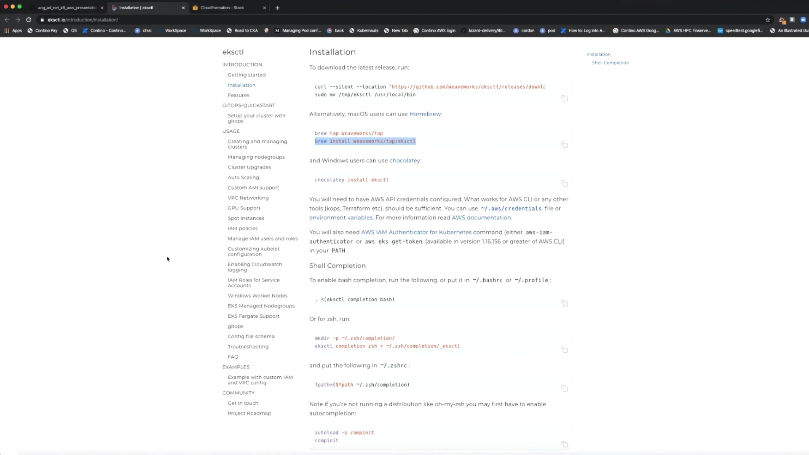Copy the zsh completion commands
This screenshot has height=455, width=809.
tap(564, 350)
